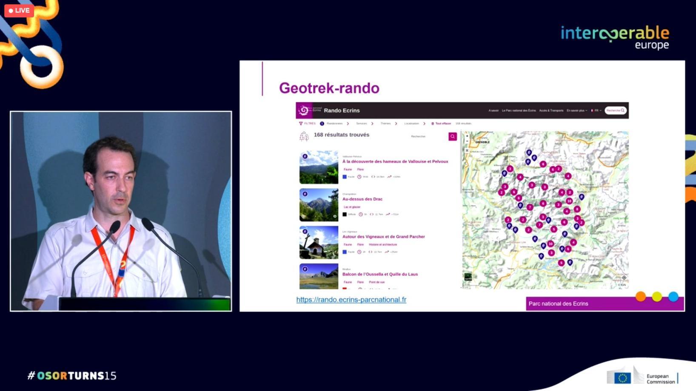This screenshot has height=391, width=696.
Task: Open Accès & Transports menu item
Action: tap(551, 110)
